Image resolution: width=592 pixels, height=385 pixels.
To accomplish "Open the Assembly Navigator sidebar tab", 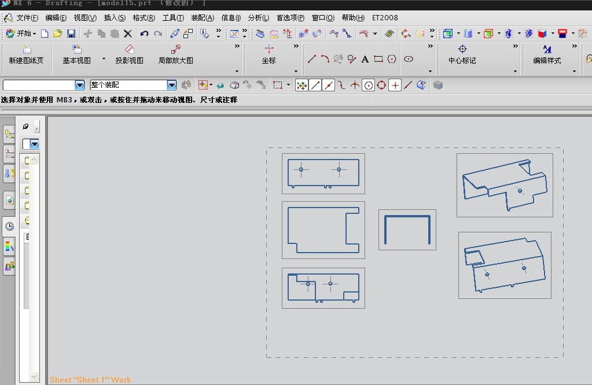I will click(9, 135).
